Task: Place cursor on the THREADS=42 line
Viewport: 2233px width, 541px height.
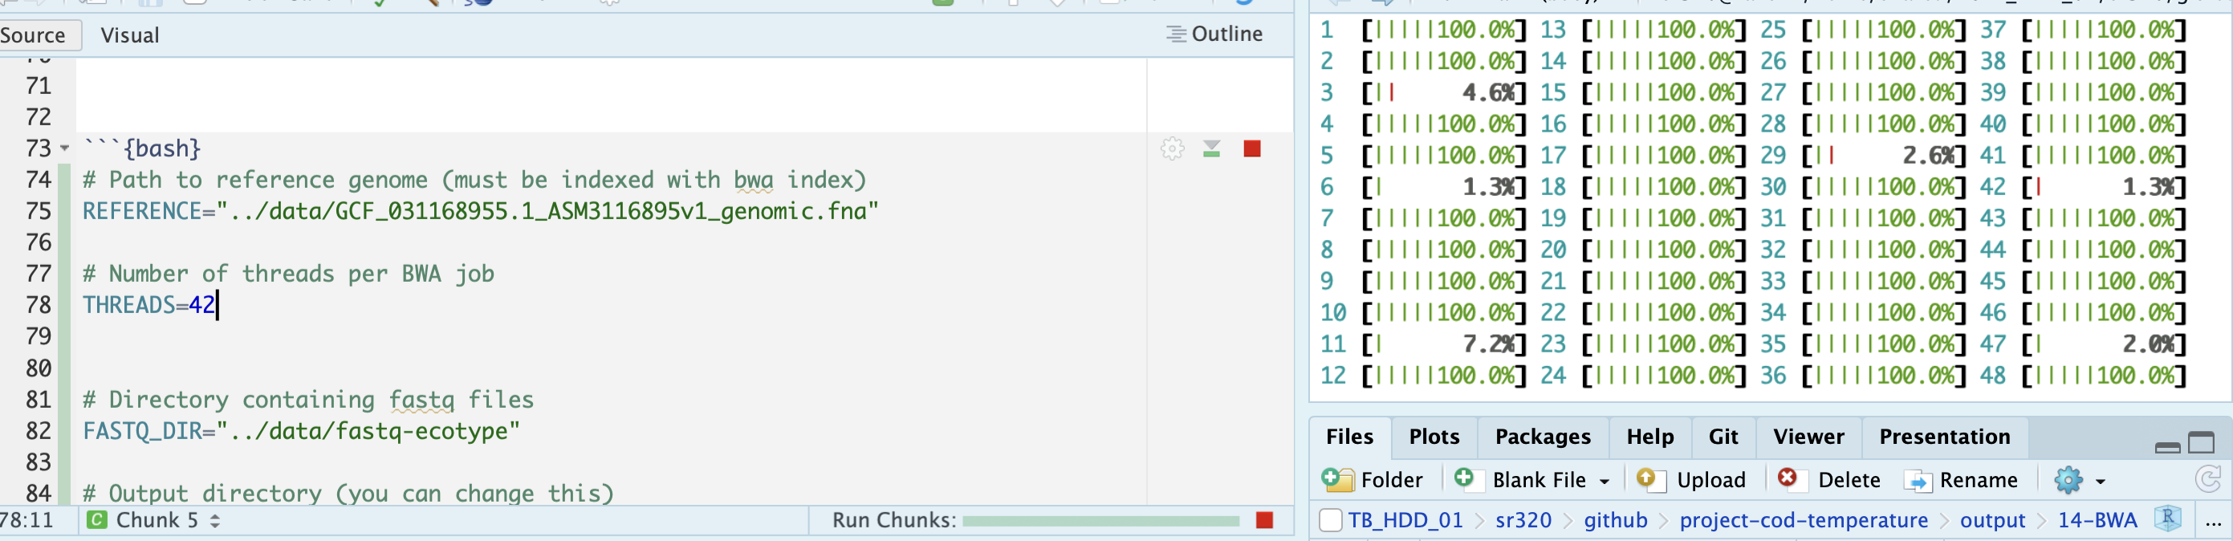Action: click(149, 305)
